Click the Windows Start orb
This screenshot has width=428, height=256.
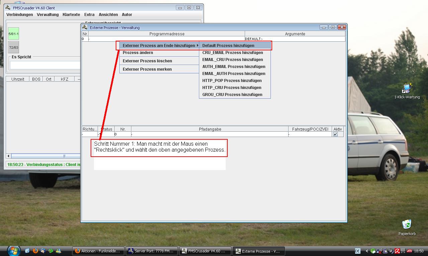click(14, 251)
